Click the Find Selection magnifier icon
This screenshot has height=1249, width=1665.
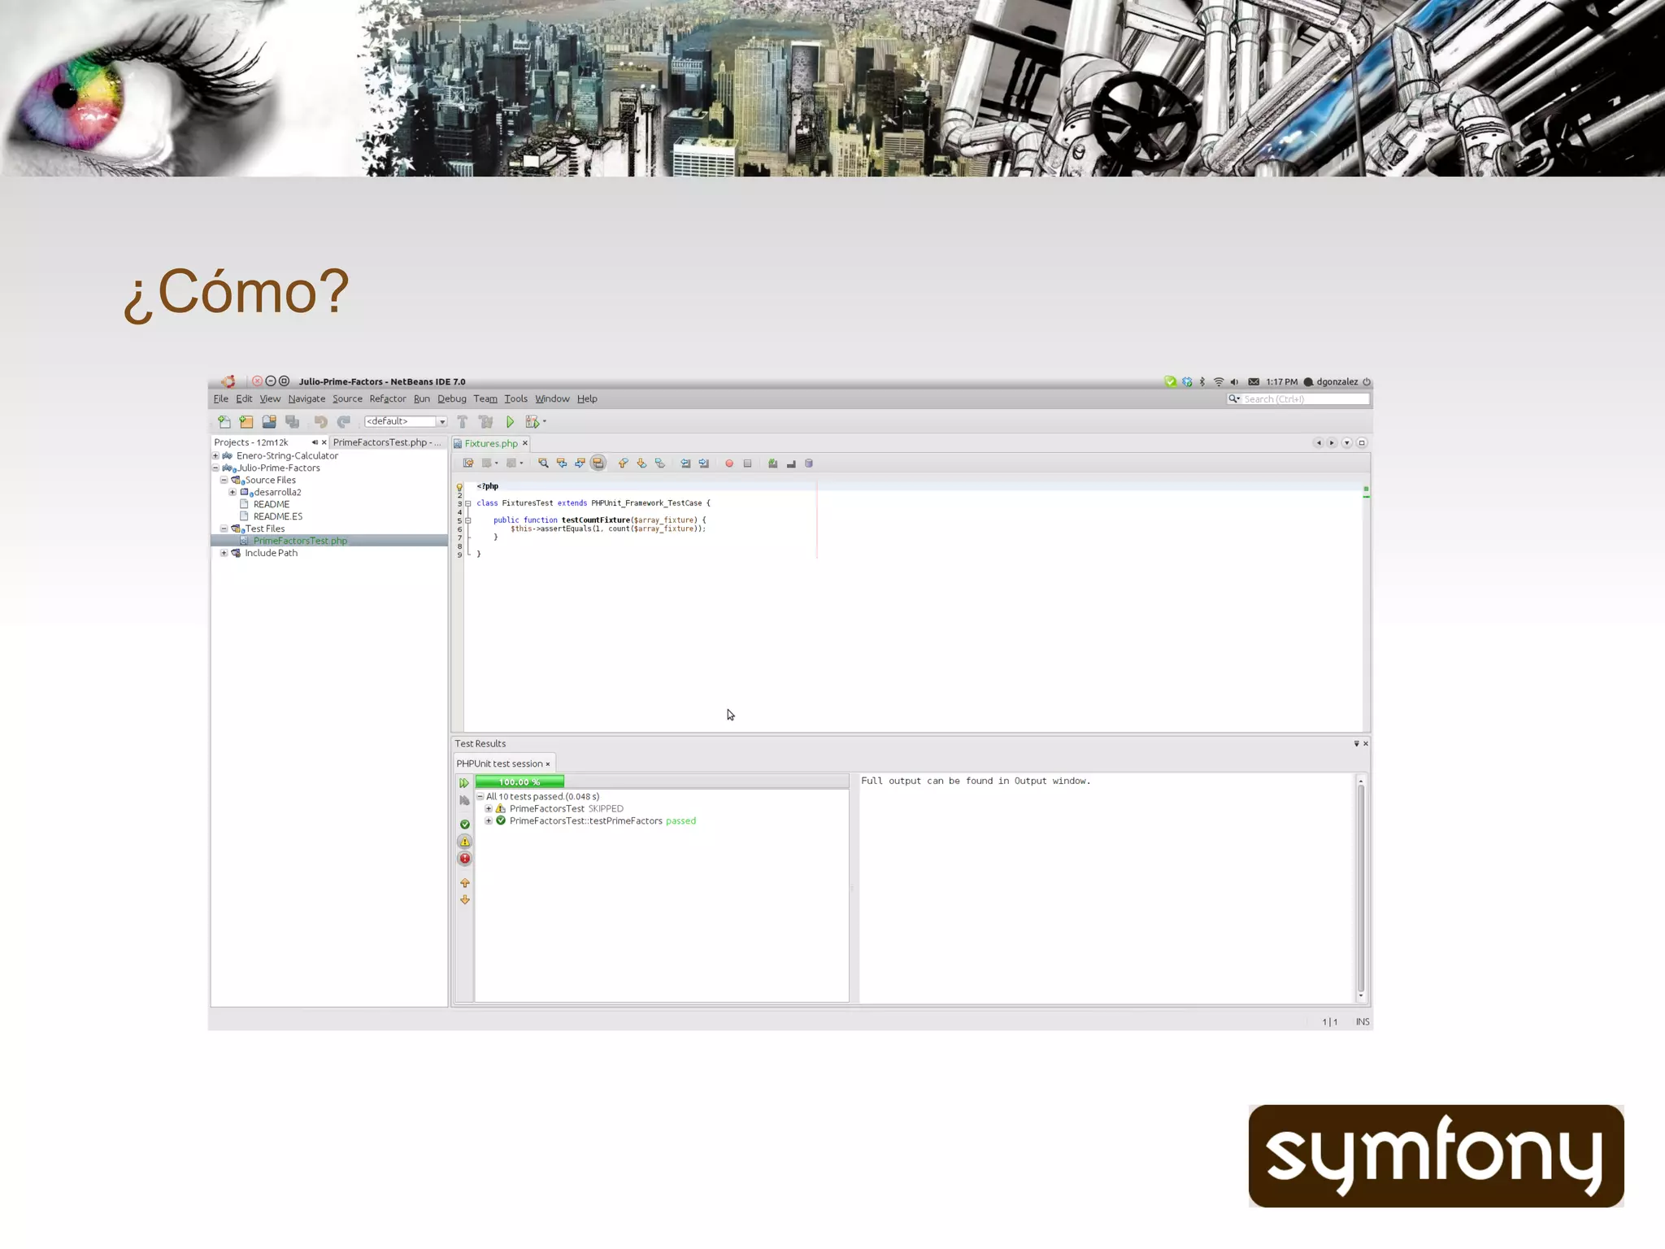pyautogui.click(x=543, y=463)
